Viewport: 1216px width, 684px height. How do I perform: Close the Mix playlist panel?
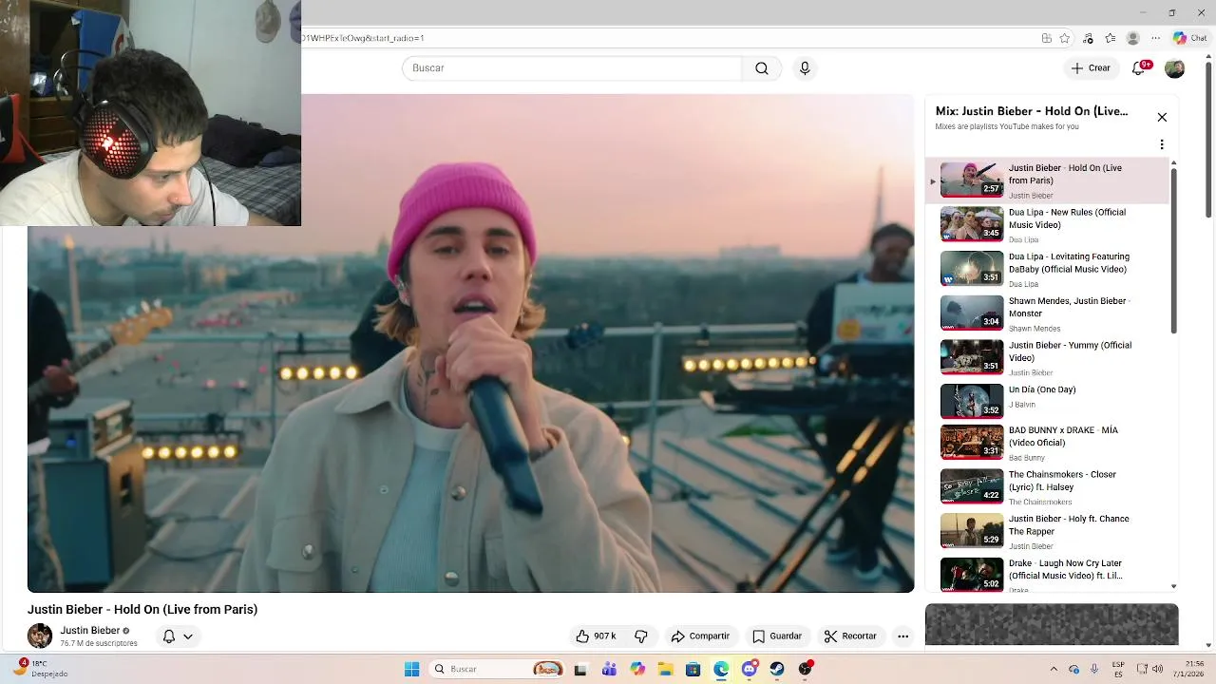[1162, 117]
